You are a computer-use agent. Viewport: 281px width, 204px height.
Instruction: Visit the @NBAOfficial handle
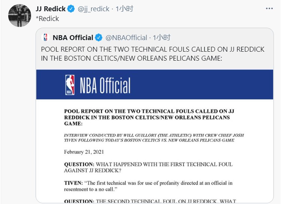[x=126, y=37]
